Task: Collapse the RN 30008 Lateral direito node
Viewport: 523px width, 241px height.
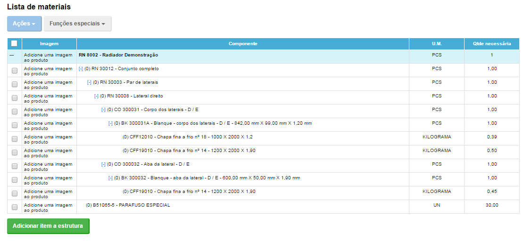Action: tap(96, 96)
